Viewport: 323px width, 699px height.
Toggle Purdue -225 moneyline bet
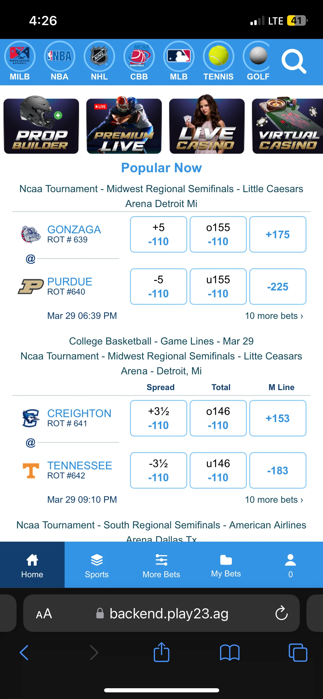coord(277,287)
